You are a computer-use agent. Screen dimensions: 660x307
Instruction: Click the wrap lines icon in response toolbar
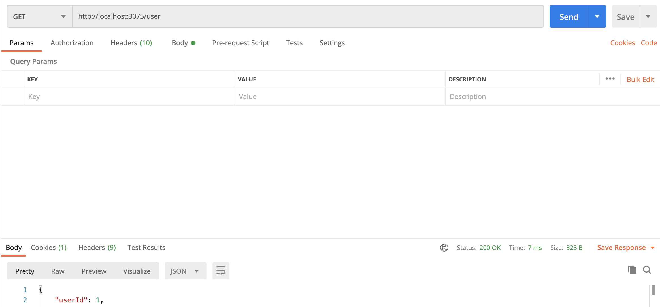(221, 271)
